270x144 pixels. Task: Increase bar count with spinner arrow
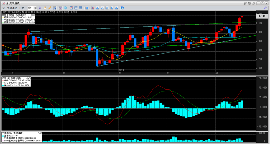tap(35, 7)
